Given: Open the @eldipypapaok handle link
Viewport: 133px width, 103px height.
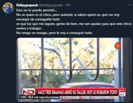Looking at the screenshot, I should [x=51, y=5].
